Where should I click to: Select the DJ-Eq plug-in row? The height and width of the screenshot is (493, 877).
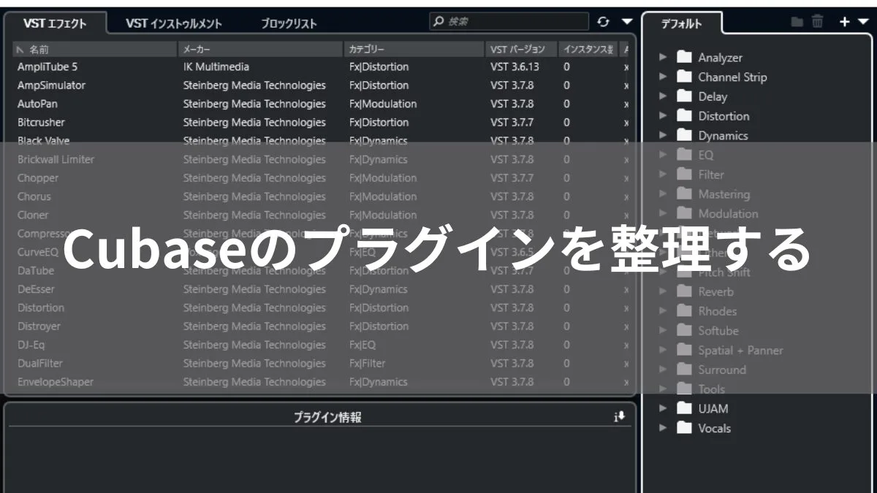(x=322, y=345)
